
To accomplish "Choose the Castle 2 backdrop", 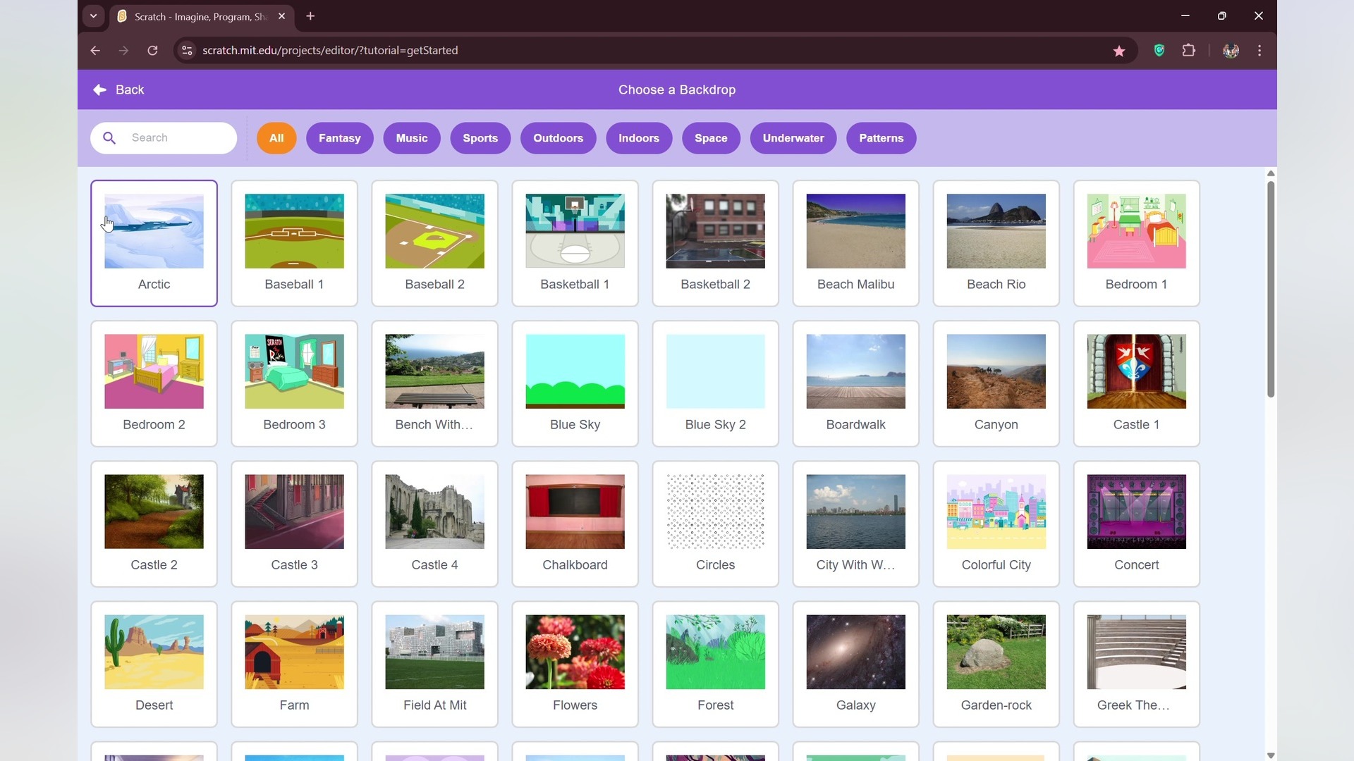I will [154, 524].
